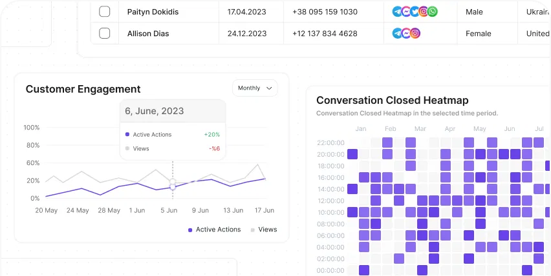551x276 pixels.
Task: Click Messenger icon in Paityn Dokidis row
Action: (x=405, y=12)
